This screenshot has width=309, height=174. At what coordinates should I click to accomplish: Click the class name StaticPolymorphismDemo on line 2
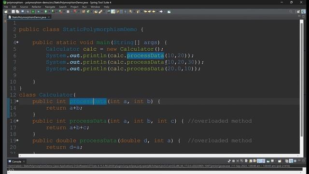tap(100, 29)
